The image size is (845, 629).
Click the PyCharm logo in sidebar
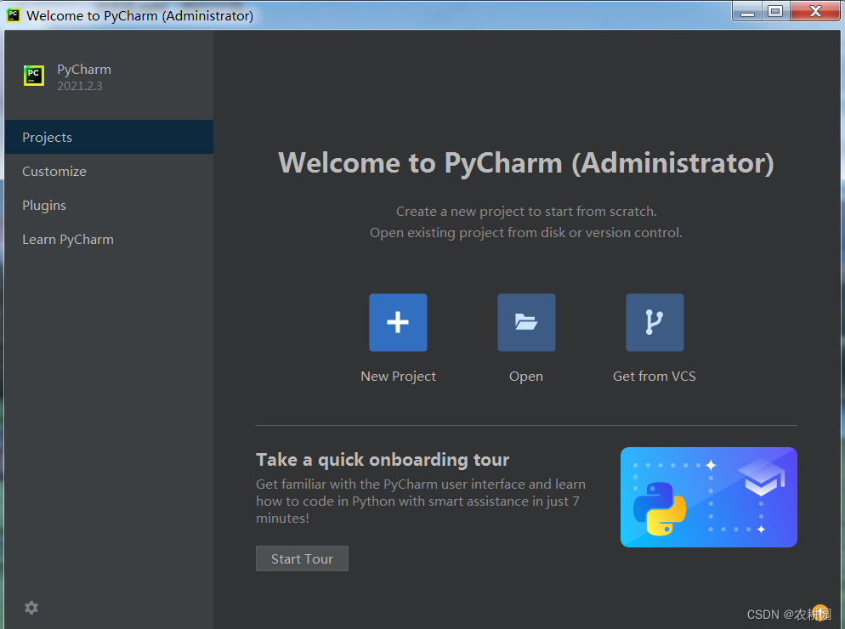34,76
